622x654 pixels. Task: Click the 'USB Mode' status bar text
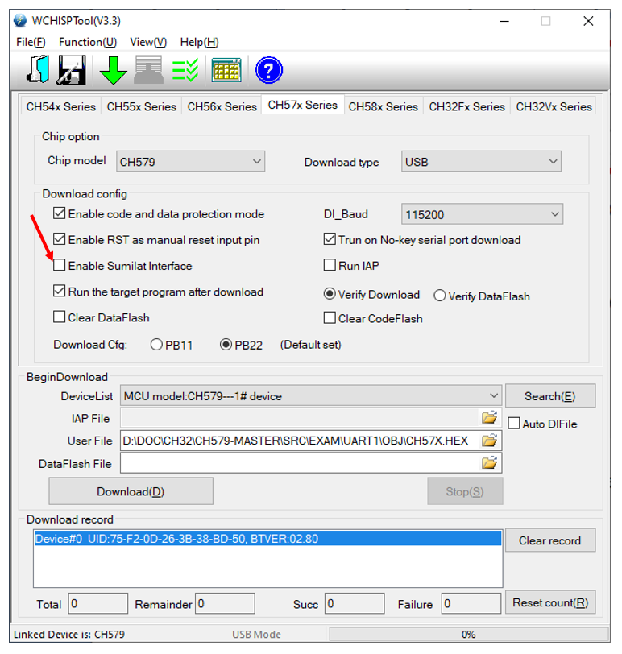point(256,635)
